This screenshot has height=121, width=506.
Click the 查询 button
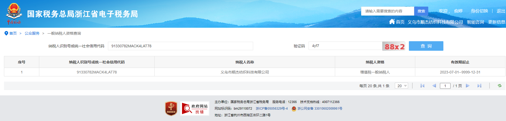[426, 46]
